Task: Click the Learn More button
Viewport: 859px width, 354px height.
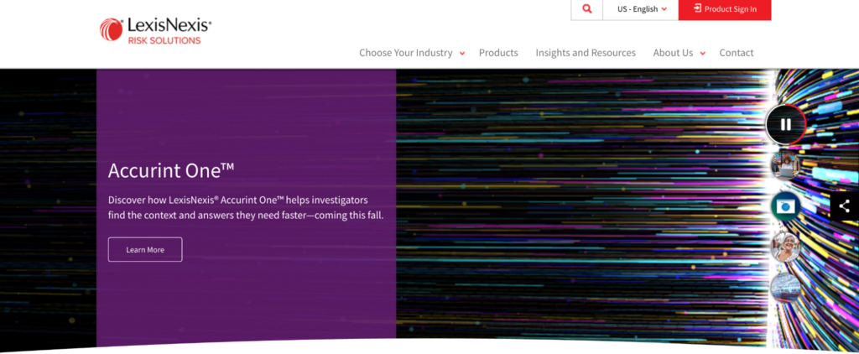Action: (145, 249)
